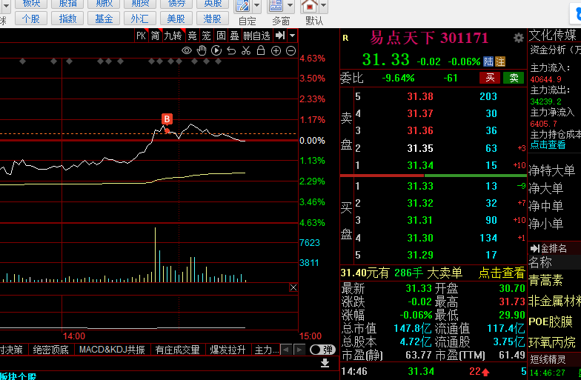
Task: Open the 有庄成交量 indicator tab
Action: [x=178, y=350]
